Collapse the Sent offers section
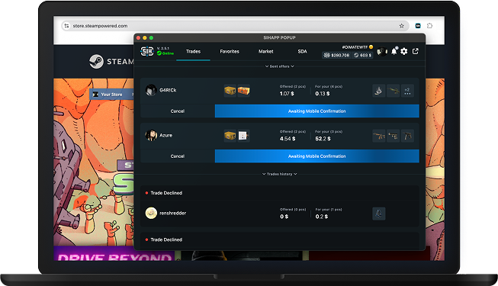Viewport: 498px width, 286px height. tap(279, 66)
